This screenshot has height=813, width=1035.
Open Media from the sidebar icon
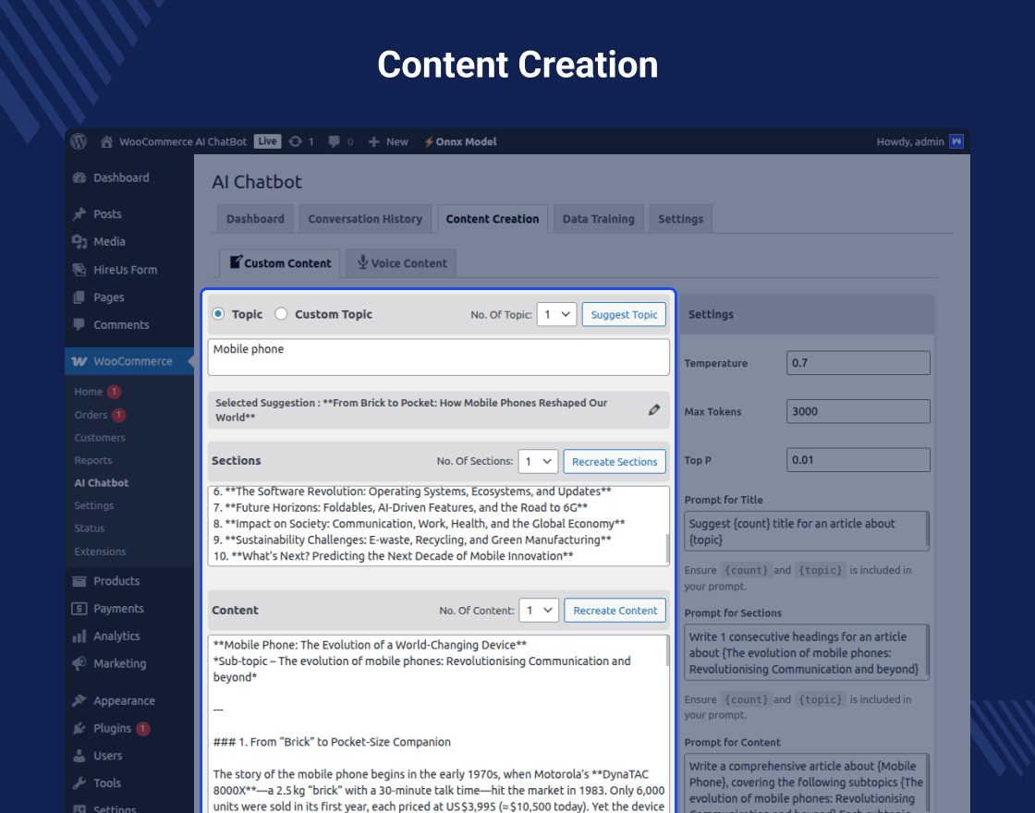[x=80, y=242]
